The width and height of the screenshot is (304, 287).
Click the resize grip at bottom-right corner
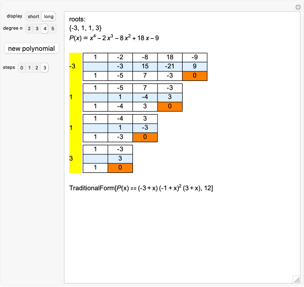(x=296, y=279)
